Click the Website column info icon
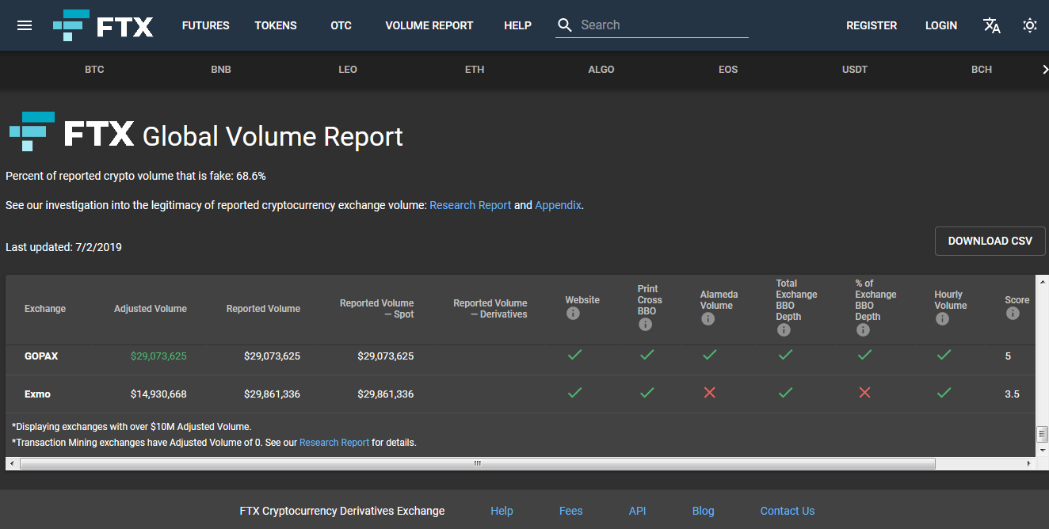1049x529 pixels. click(x=573, y=312)
